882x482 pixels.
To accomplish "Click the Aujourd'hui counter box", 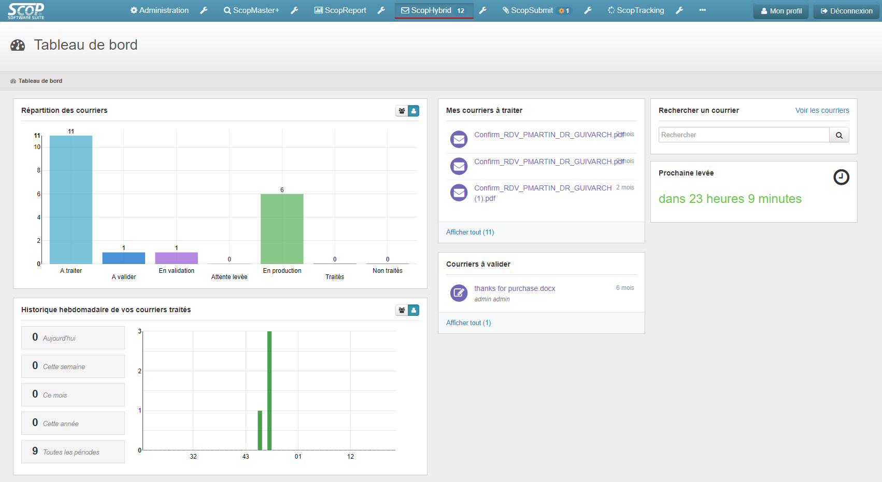I will tap(73, 338).
